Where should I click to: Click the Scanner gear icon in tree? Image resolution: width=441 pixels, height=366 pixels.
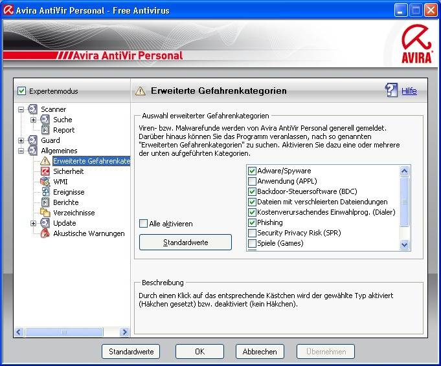32,109
